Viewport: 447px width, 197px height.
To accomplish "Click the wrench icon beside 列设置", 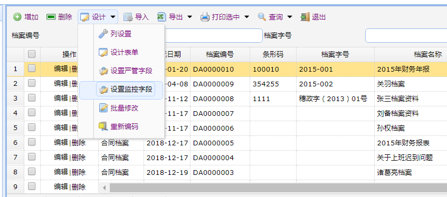I will click(103, 34).
